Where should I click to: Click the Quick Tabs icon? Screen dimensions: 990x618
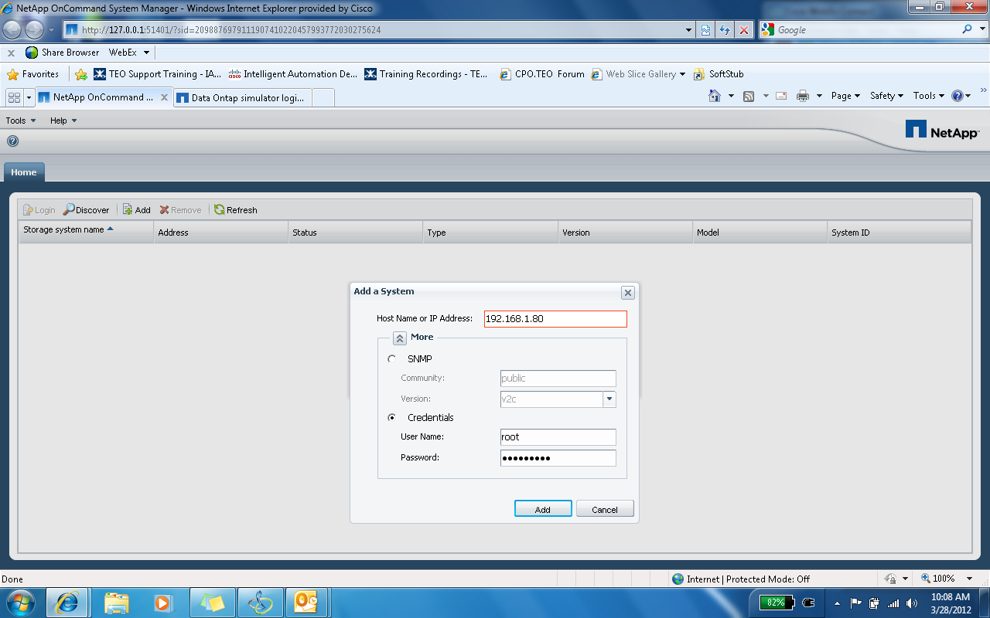14,97
